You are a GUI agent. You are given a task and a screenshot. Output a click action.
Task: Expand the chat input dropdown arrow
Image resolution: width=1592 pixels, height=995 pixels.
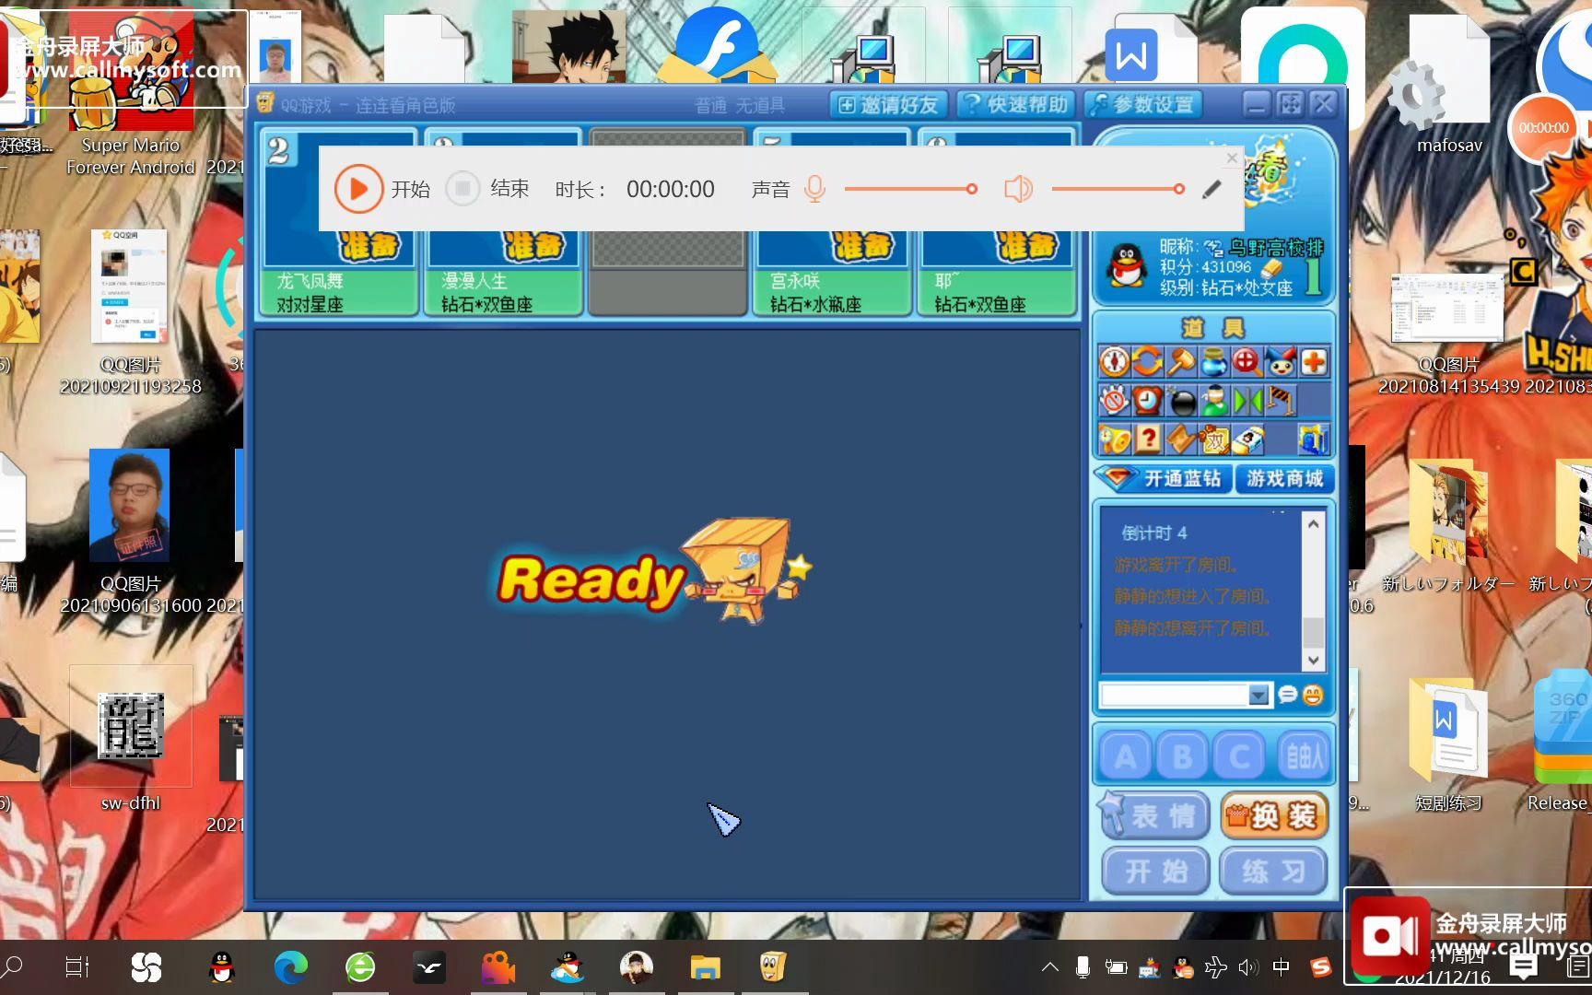[1259, 695]
